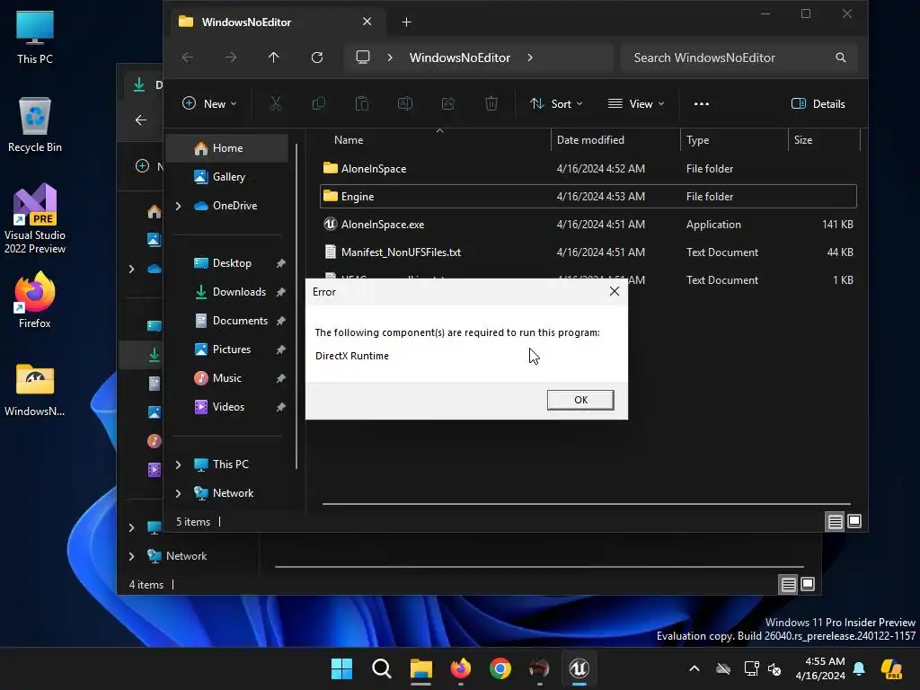This screenshot has width=920, height=690.
Task: Close the WindowsNoEditor tab
Action: pos(367,22)
